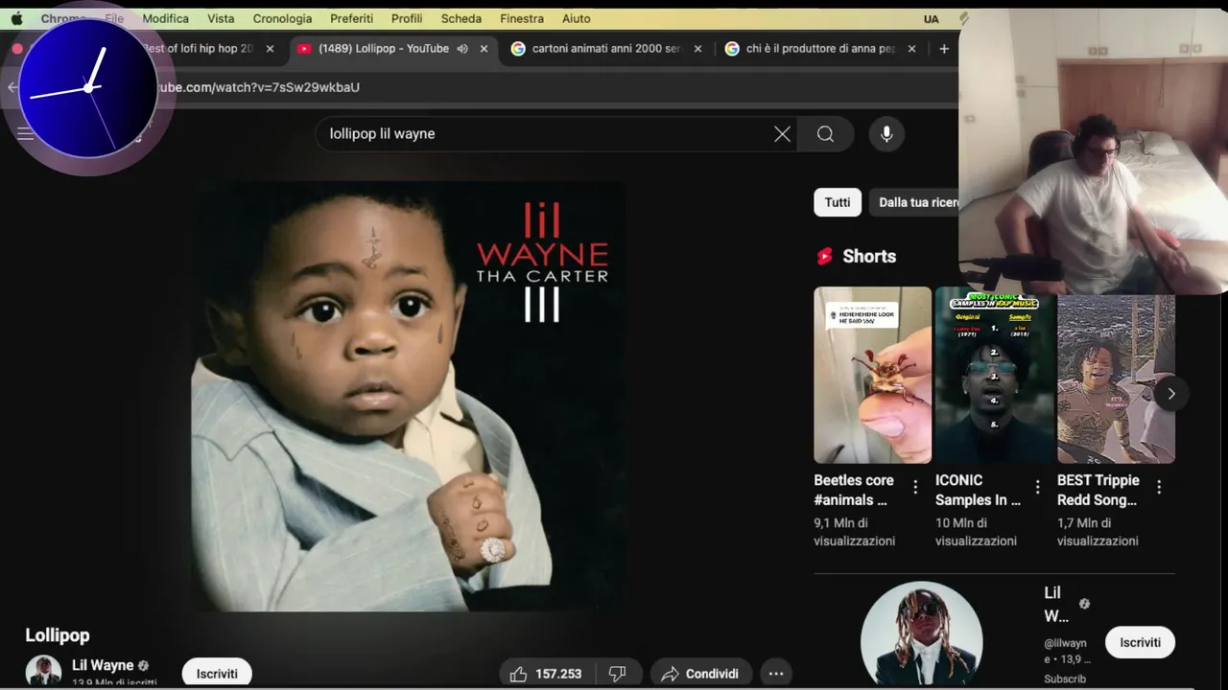Viewport: 1228px width, 690px height.
Task: Open the Cronologia menu
Action: coord(282,18)
